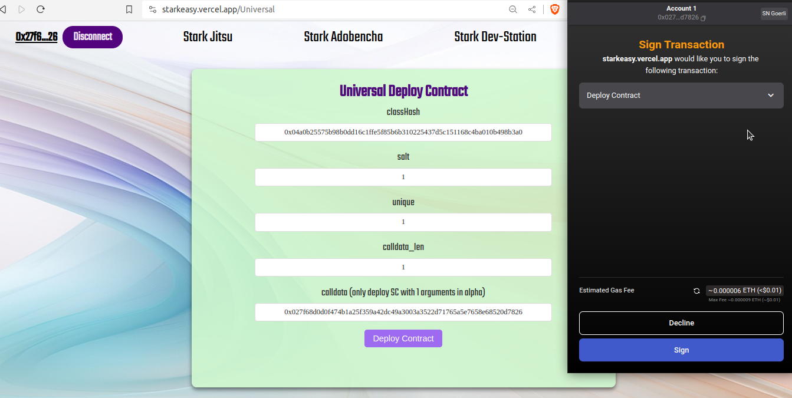This screenshot has width=792, height=398.
Task: Open site information icon in address bar
Action: [x=153, y=9]
